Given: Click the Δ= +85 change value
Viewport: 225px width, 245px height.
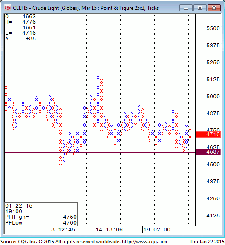Looking at the screenshot, I should tap(20, 39).
